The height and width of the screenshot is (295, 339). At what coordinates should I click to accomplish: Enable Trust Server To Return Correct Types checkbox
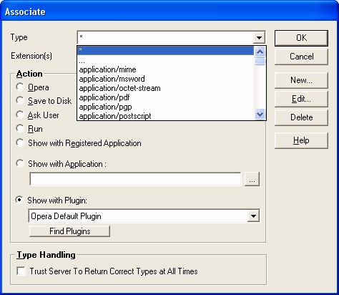pyautogui.click(x=21, y=271)
